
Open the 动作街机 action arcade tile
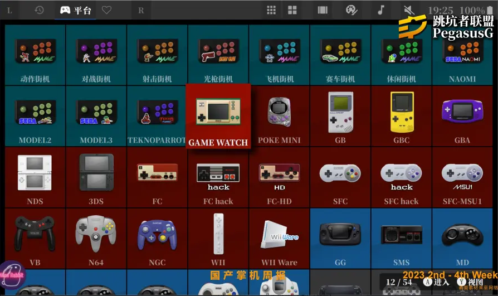(35, 55)
